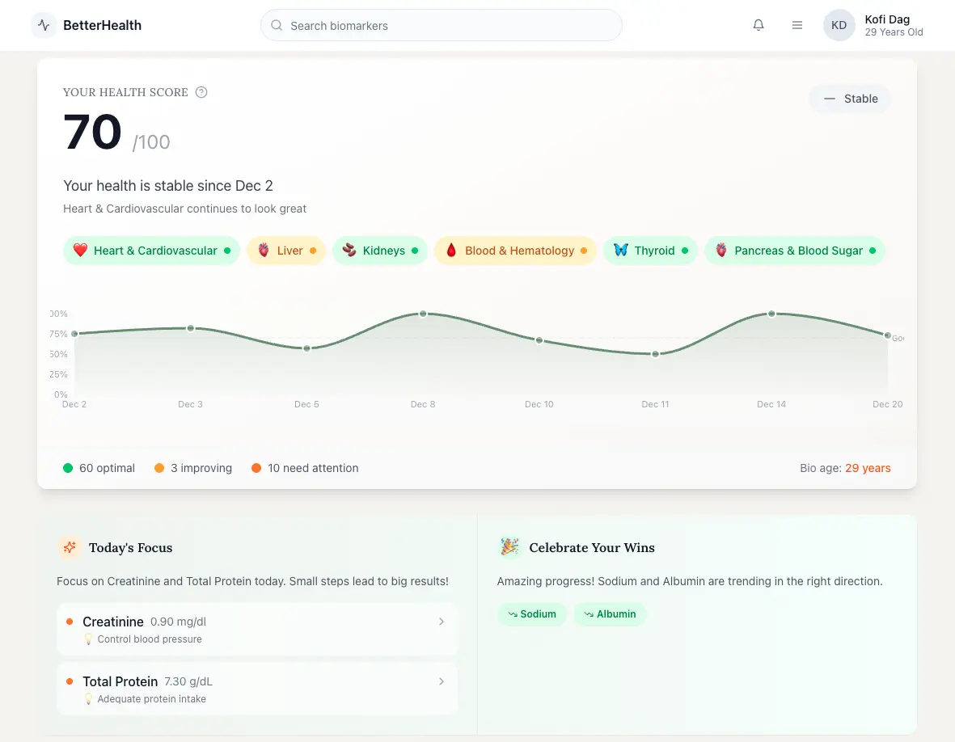Expand the Total Protein row chevron
This screenshot has height=742, width=955.
(442, 681)
